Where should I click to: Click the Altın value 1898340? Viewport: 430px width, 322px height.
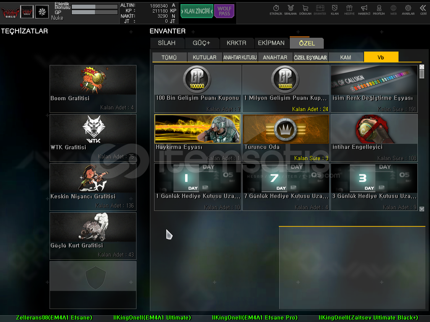pos(159,6)
